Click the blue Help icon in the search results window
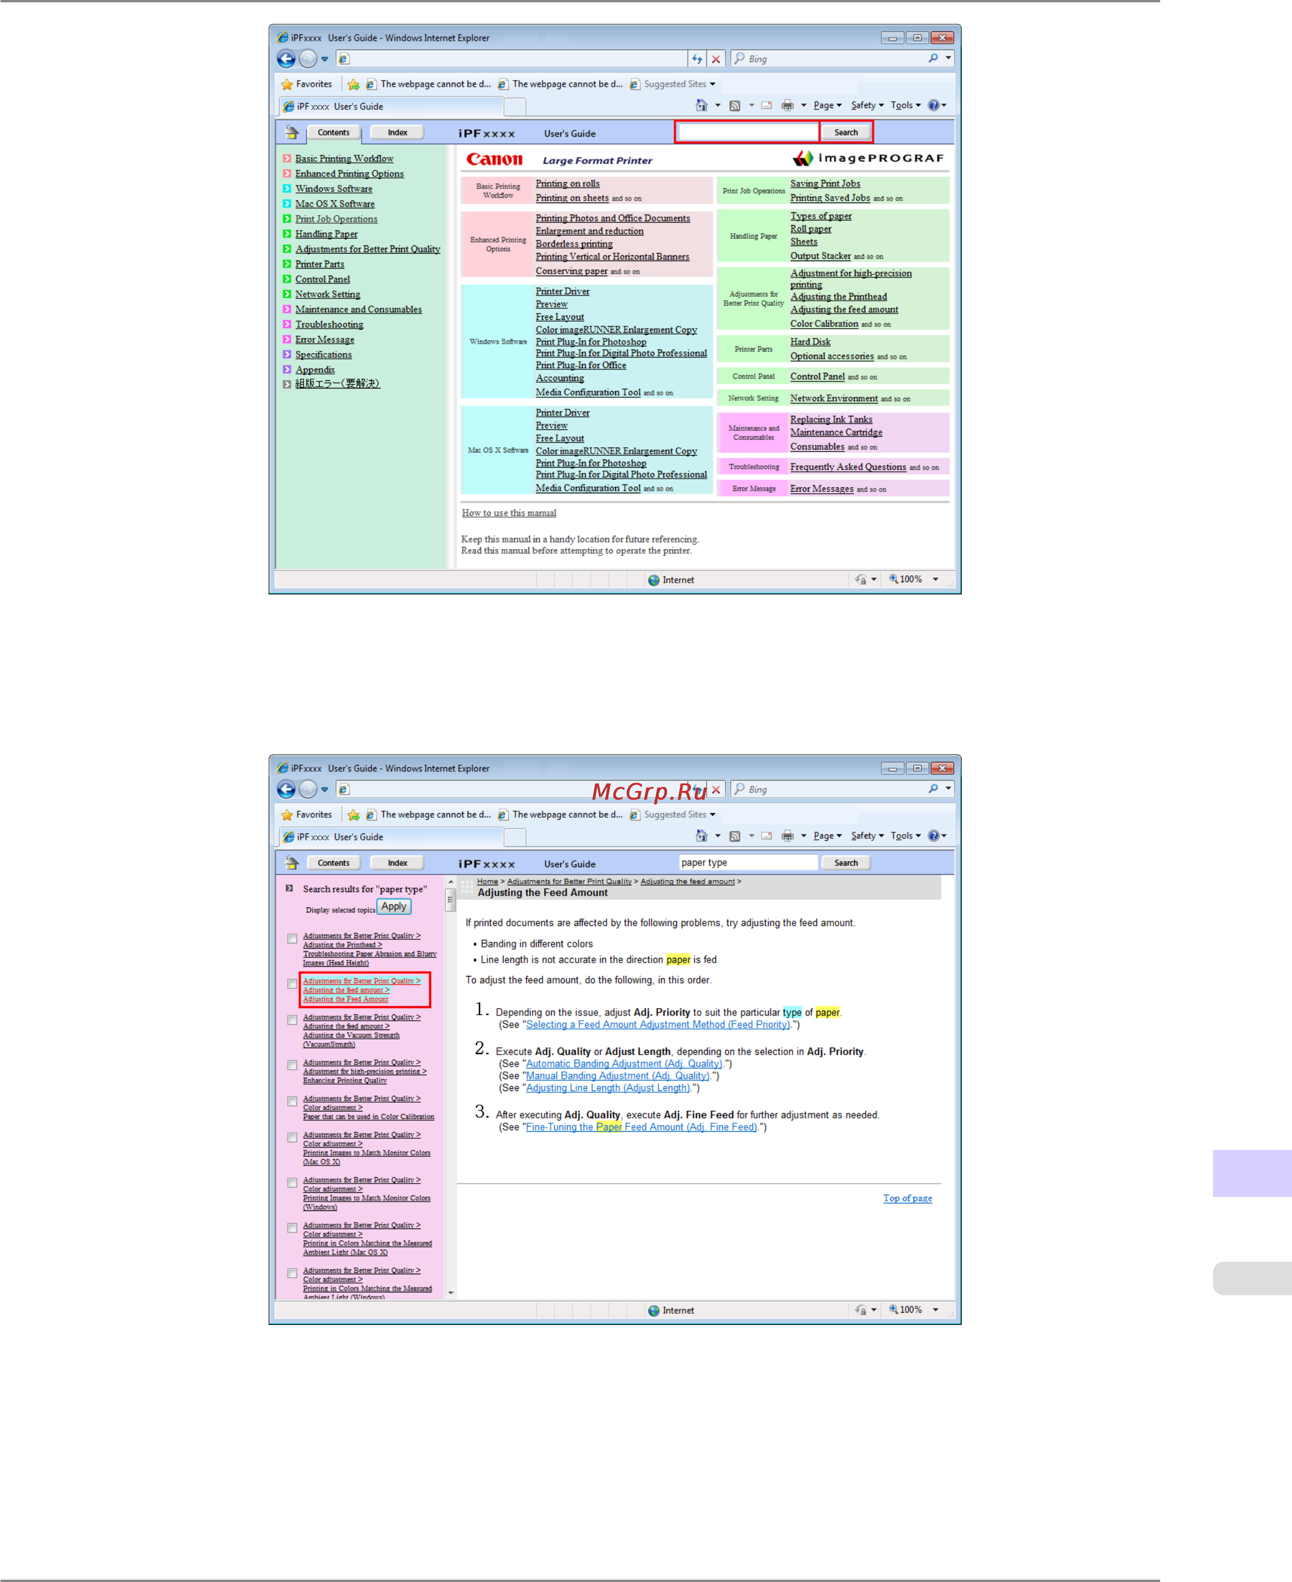 933,835
